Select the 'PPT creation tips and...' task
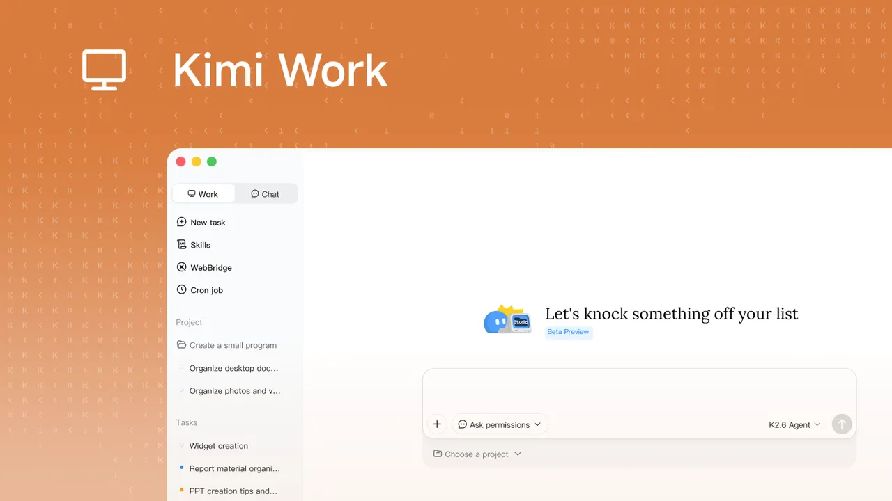This screenshot has width=892, height=501. (x=234, y=491)
